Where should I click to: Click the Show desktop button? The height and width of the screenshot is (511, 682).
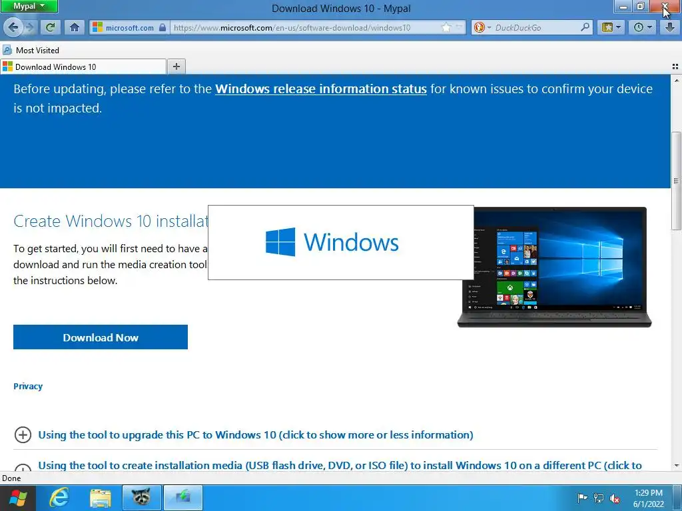(678, 498)
